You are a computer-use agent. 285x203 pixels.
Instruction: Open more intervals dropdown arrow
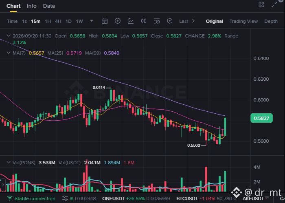coord(92,21)
